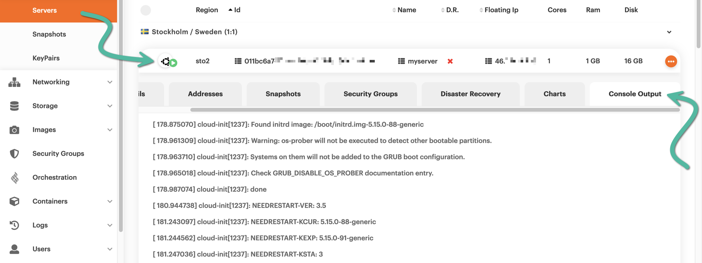Collapse the Stockholm / Sweden region group
This screenshot has width=702, height=263.
pos(669,32)
